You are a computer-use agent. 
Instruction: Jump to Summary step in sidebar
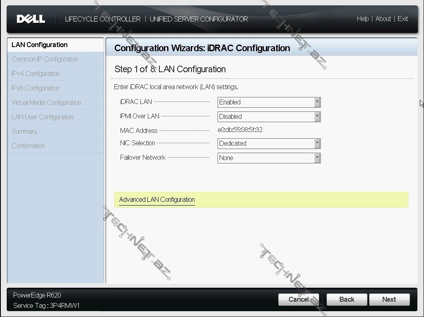pos(24,132)
